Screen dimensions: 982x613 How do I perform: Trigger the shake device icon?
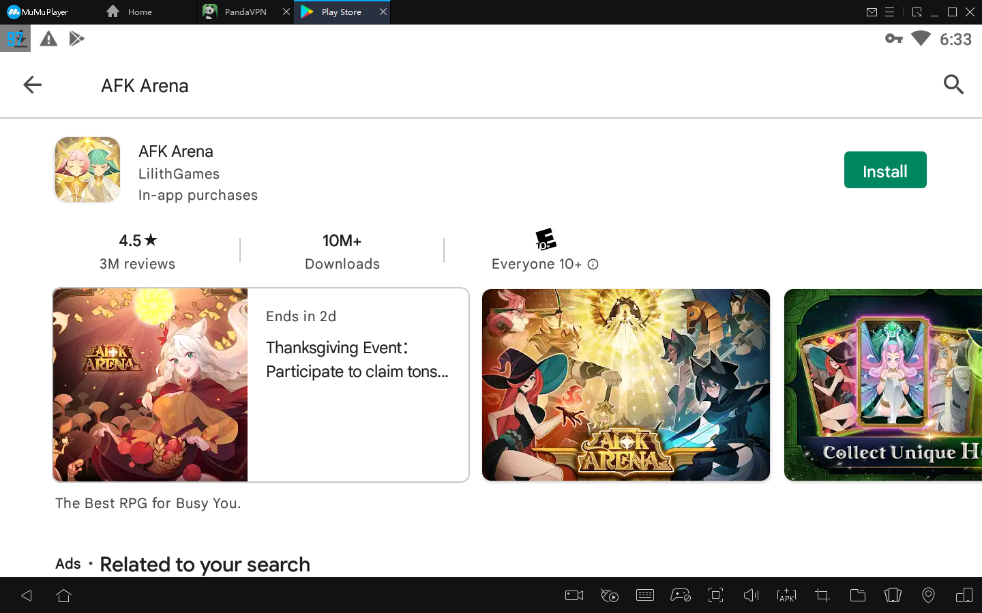pyautogui.click(x=893, y=595)
